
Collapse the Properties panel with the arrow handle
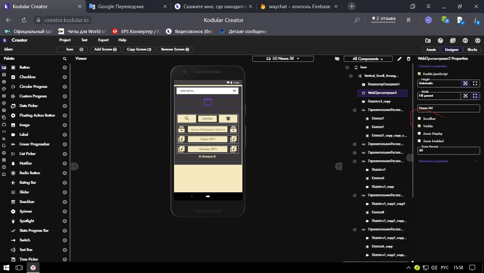coord(410,157)
